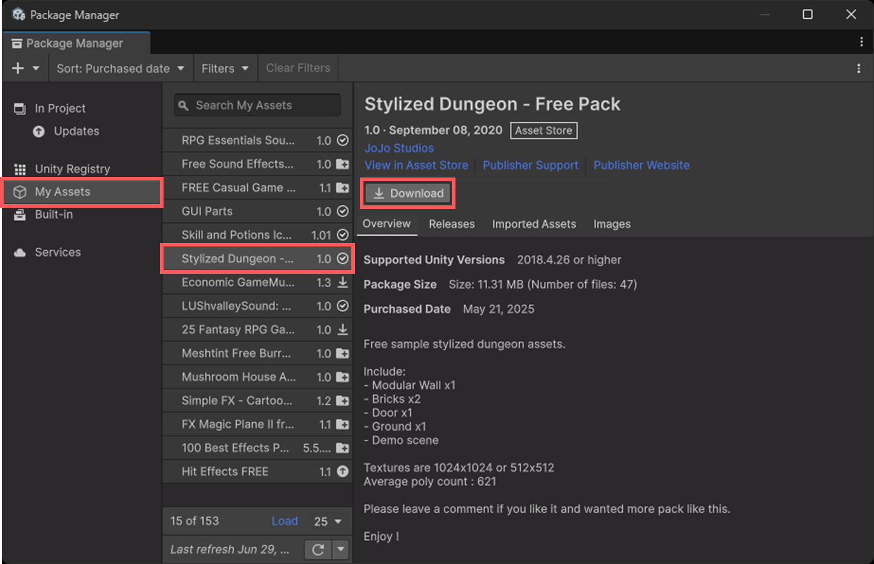Click the plus add package icon
Screen dimensions: 874x564
(x=18, y=68)
